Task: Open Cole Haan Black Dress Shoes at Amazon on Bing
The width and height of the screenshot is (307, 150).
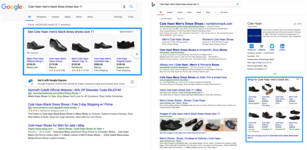Action: click(x=193, y=50)
